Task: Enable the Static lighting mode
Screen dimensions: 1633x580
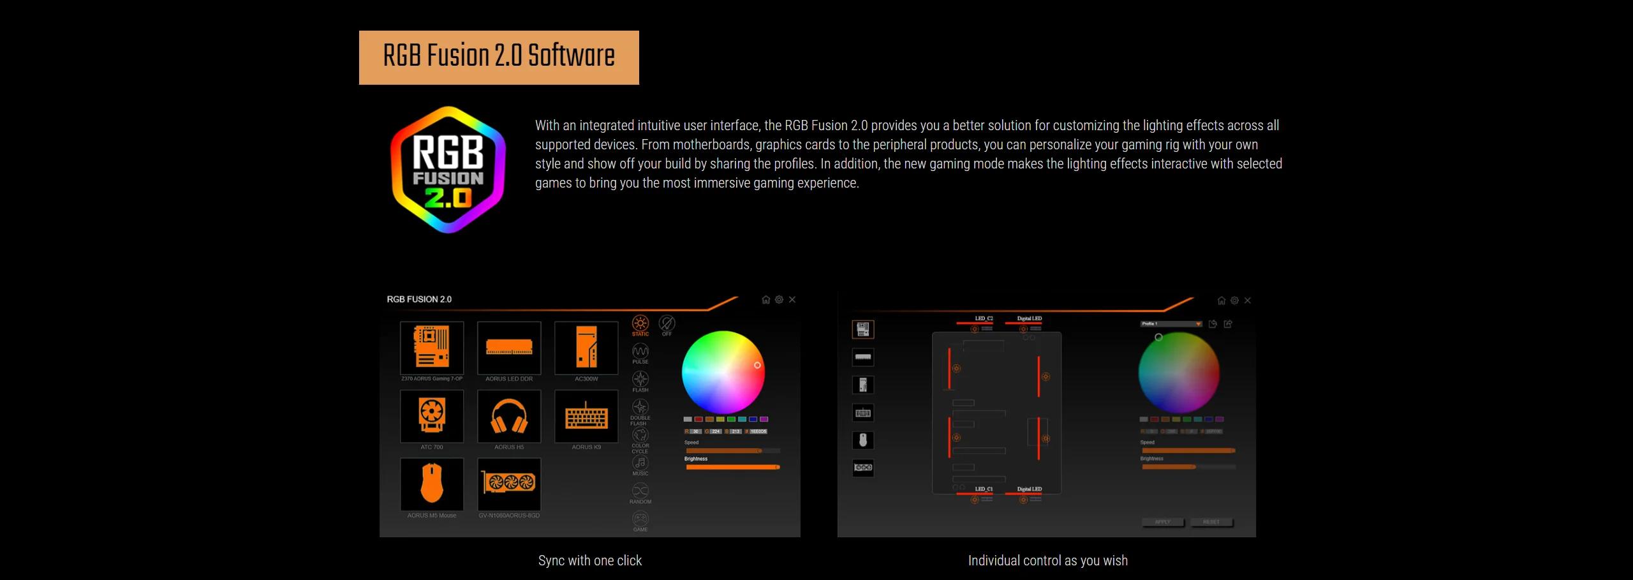Action: [640, 325]
